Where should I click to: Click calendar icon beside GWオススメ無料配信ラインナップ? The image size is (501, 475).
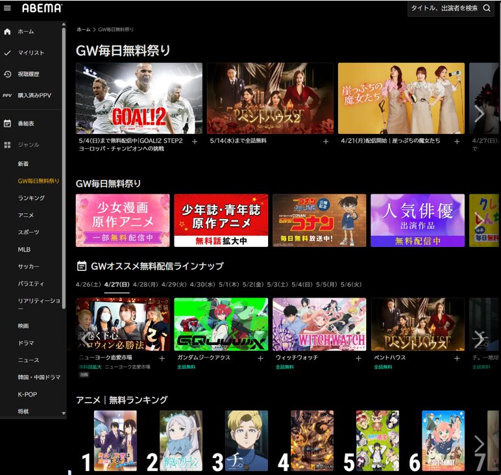(82, 266)
